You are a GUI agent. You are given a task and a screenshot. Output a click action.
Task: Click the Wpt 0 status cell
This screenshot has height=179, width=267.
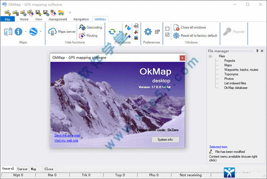(x=18, y=175)
